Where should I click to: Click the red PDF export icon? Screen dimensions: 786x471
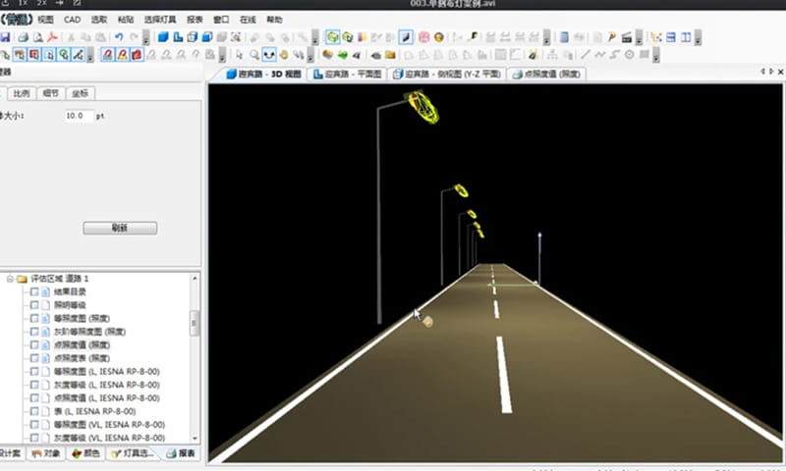click(52, 37)
